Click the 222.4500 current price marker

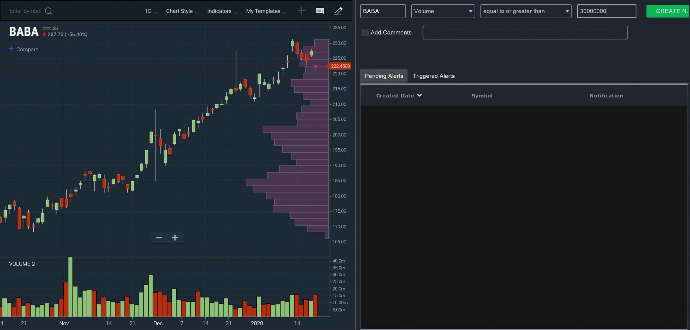point(340,66)
